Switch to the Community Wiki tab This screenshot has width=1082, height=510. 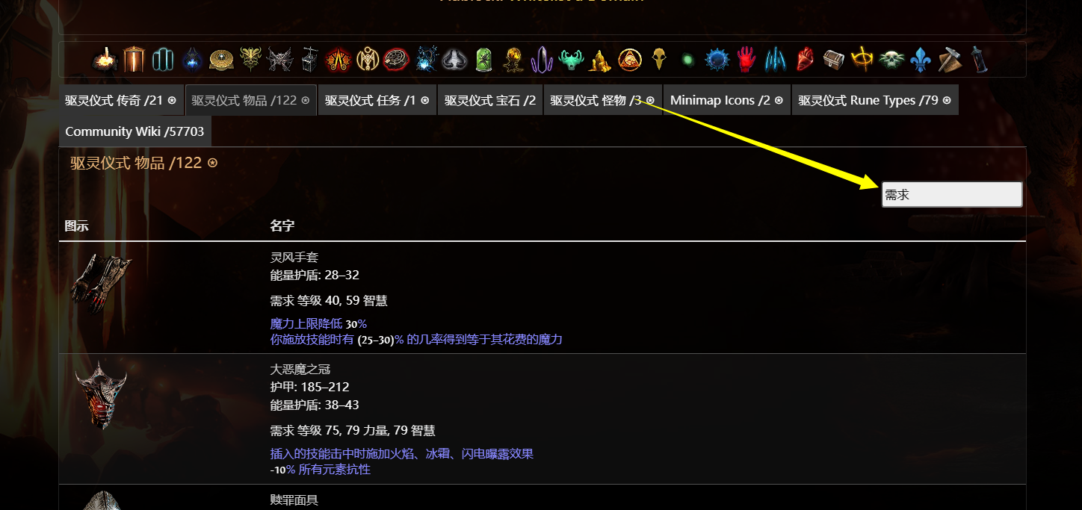[135, 131]
